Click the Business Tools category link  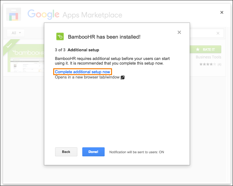click(x=208, y=57)
